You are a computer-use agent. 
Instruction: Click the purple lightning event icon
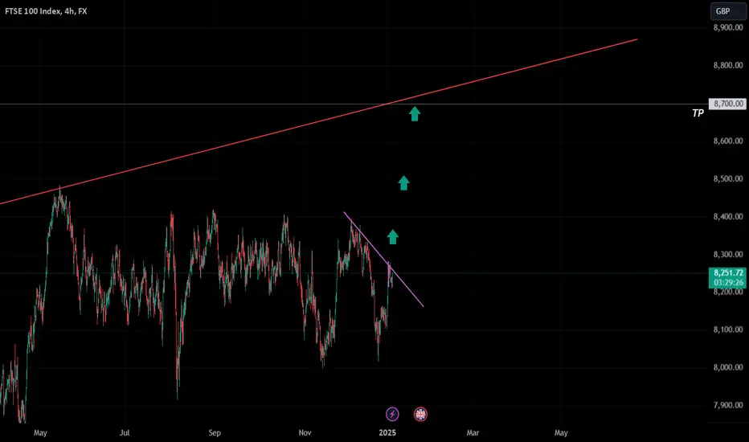392,414
